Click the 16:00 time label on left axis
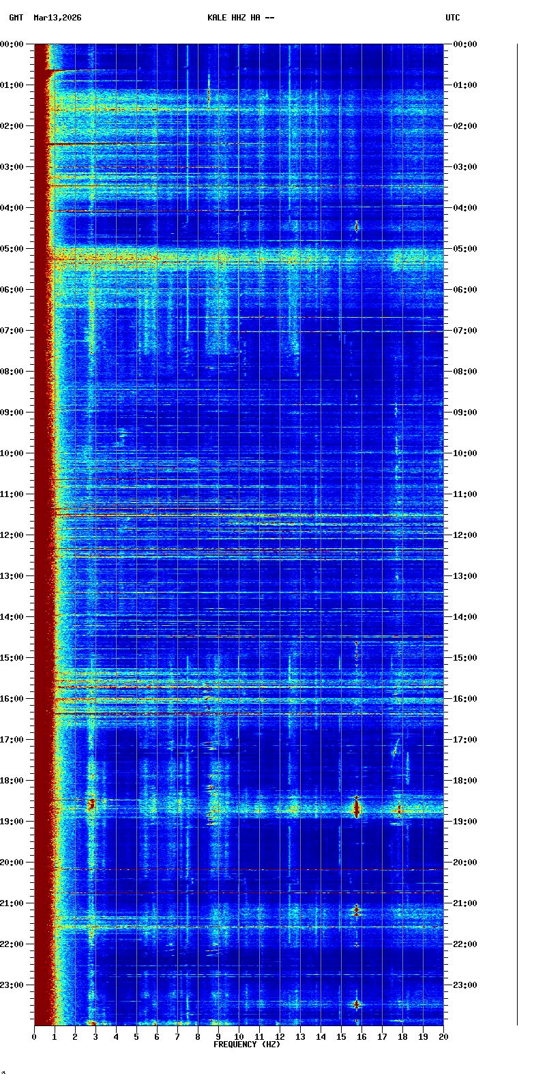 point(12,699)
